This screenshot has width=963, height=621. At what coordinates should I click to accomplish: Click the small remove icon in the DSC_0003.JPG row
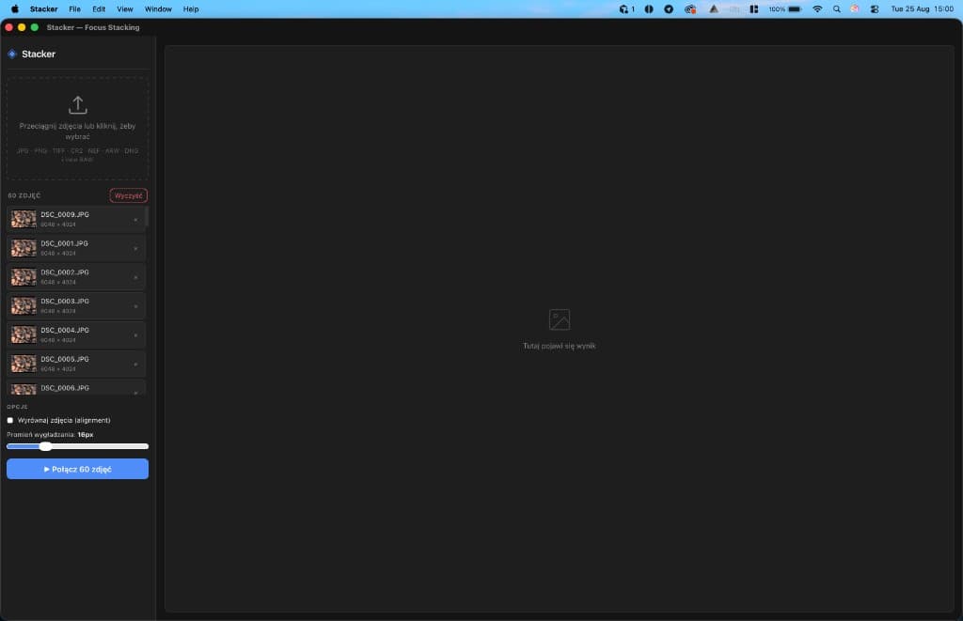coord(135,306)
